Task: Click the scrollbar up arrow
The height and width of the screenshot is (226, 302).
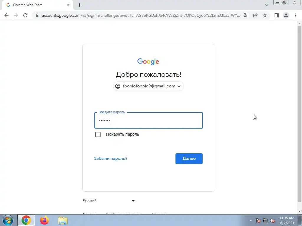Action: (x=299, y=24)
